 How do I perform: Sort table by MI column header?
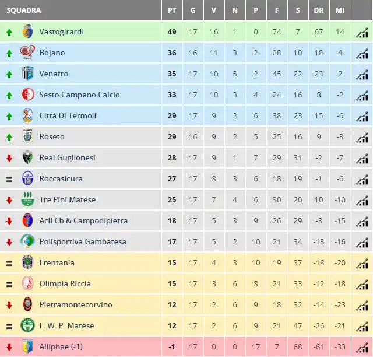340,10
